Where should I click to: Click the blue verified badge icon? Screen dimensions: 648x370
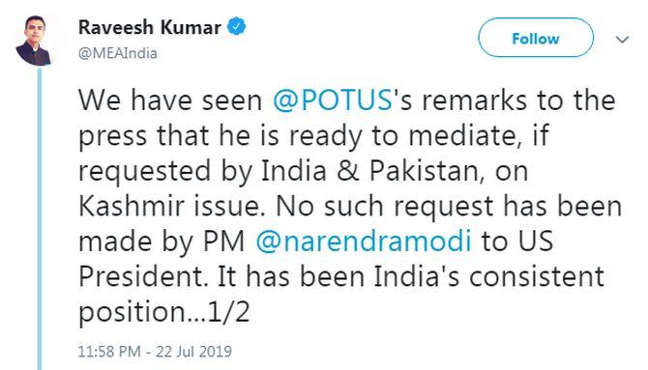(236, 27)
